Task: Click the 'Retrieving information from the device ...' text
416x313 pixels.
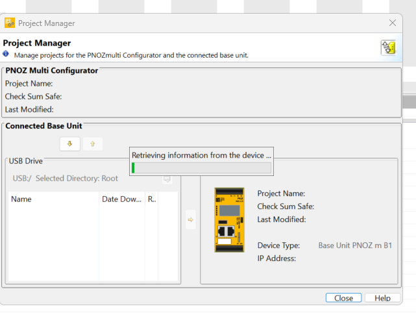Action: tap(201, 155)
